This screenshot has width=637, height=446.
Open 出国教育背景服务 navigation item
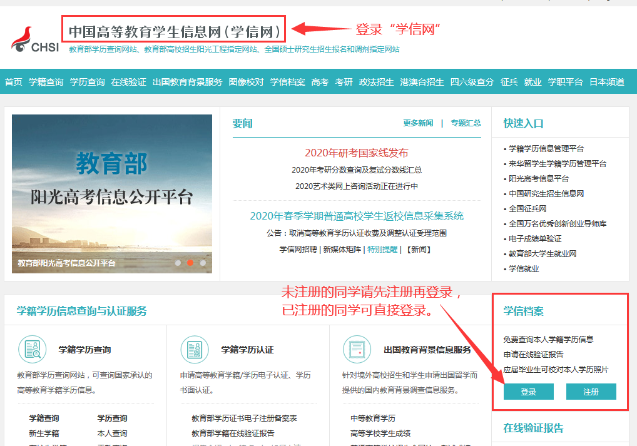pos(187,82)
